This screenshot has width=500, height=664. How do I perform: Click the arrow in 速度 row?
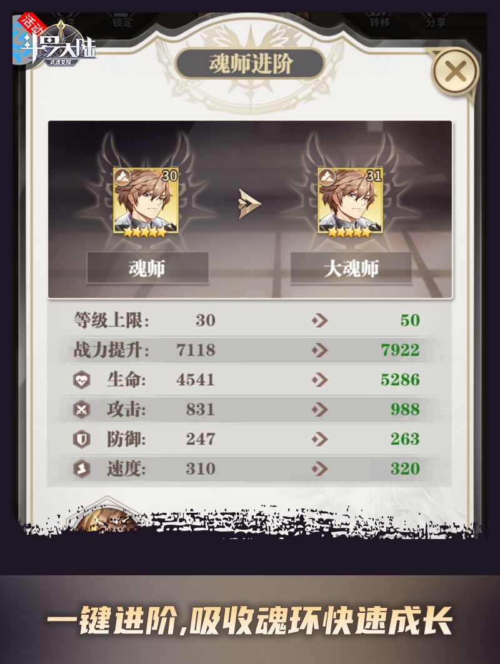click(320, 468)
